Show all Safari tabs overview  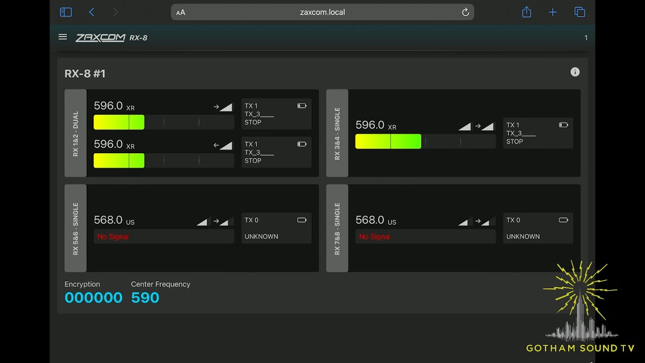pyautogui.click(x=580, y=12)
